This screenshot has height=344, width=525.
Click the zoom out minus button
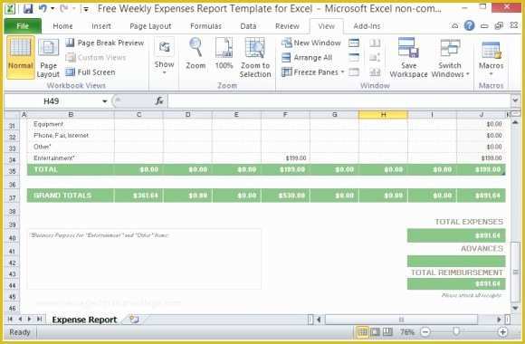(425, 332)
